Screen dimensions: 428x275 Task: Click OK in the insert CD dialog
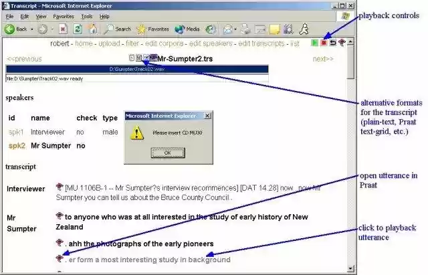(168, 153)
